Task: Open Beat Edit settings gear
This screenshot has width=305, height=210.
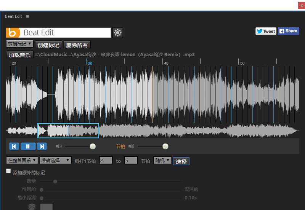Action: pos(117,33)
